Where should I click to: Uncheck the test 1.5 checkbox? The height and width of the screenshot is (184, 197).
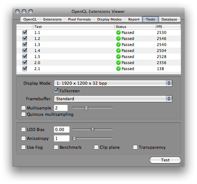click(25, 57)
